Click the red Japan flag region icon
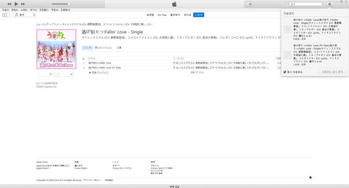Viewport: 349px width, 188px height. [310, 177]
